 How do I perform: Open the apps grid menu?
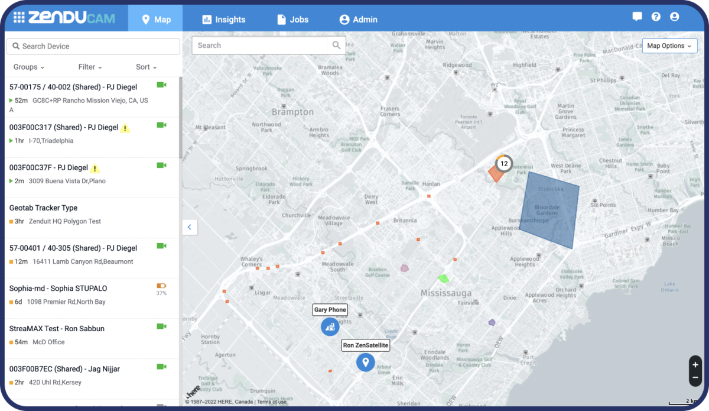tap(18, 17)
